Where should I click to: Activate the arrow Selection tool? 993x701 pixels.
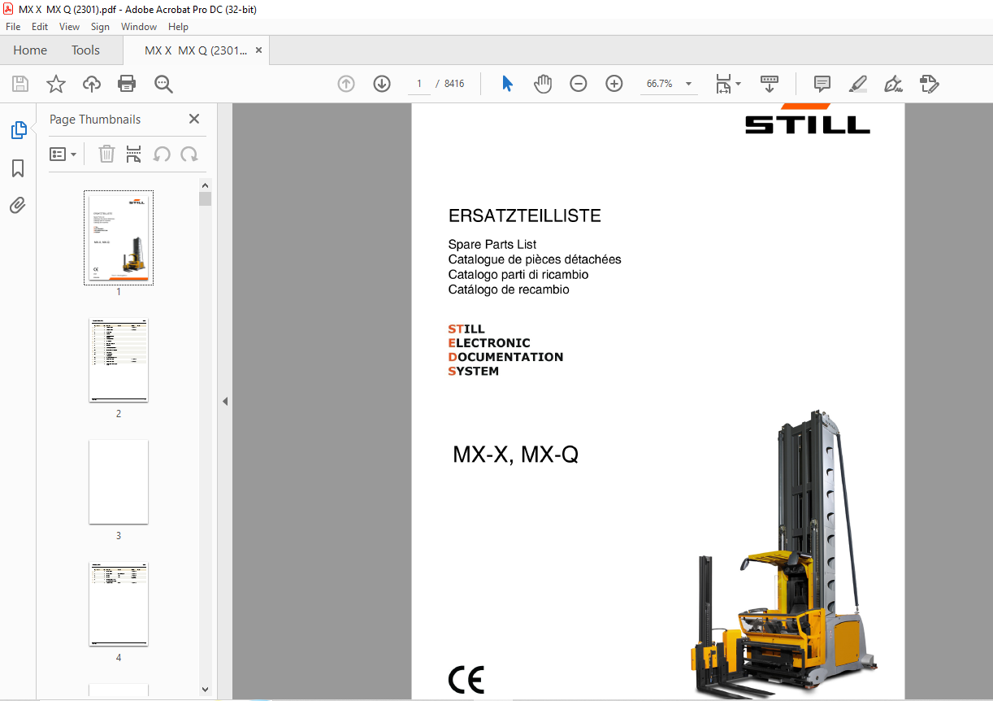pos(508,84)
